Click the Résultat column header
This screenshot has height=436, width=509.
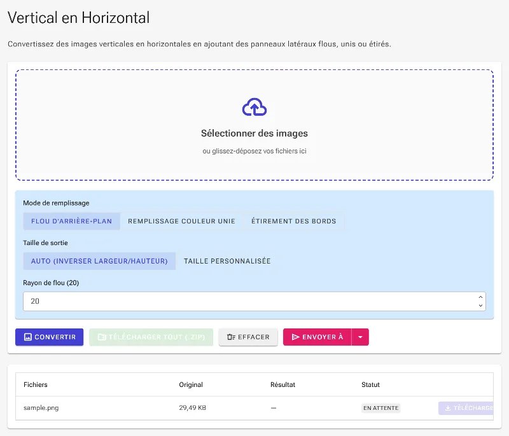tap(282, 384)
